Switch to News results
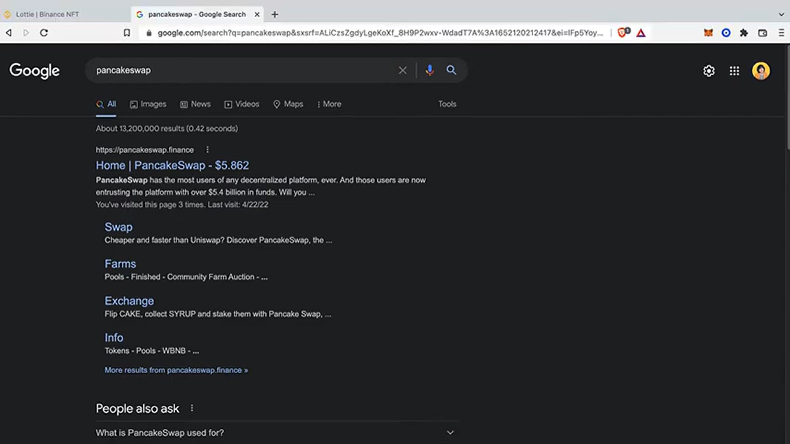Image resolution: width=790 pixels, height=444 pixels. click(x=195, y=104)
